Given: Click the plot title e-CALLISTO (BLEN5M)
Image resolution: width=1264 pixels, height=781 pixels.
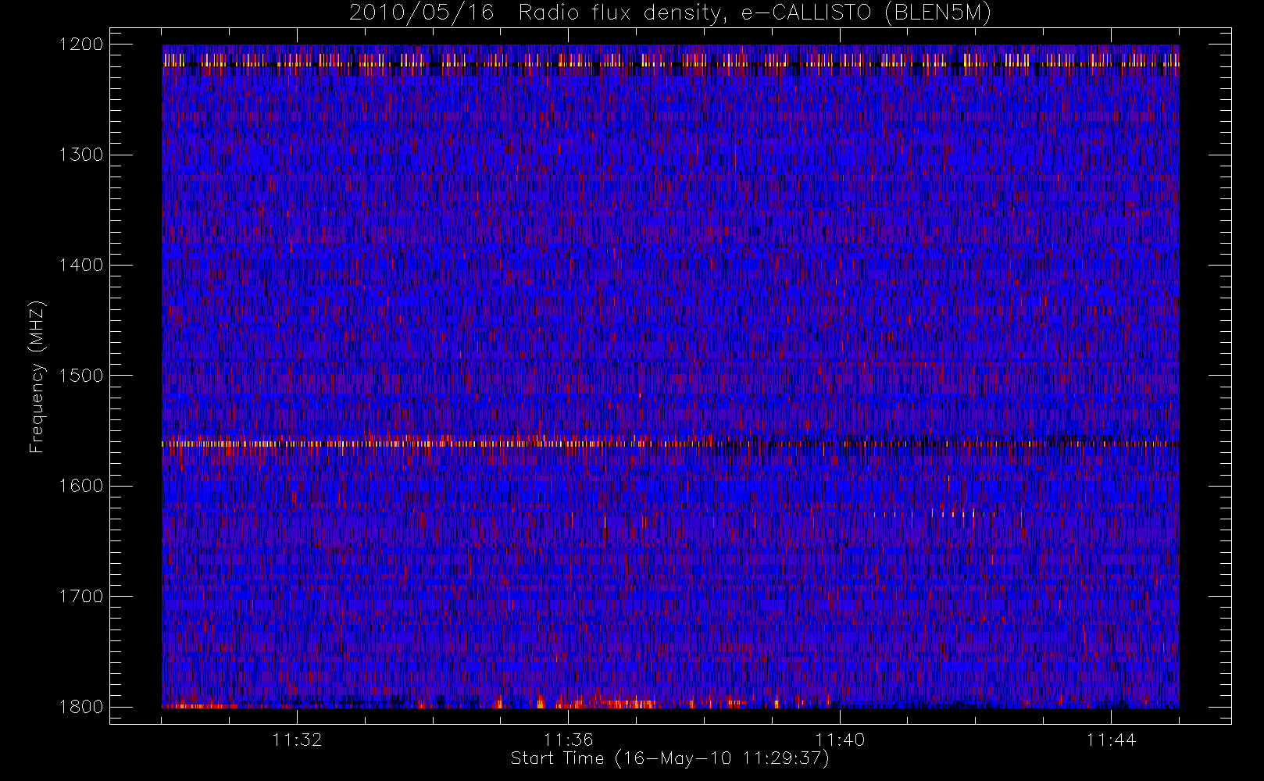Looking at the screenshot, I should (866, 13).
